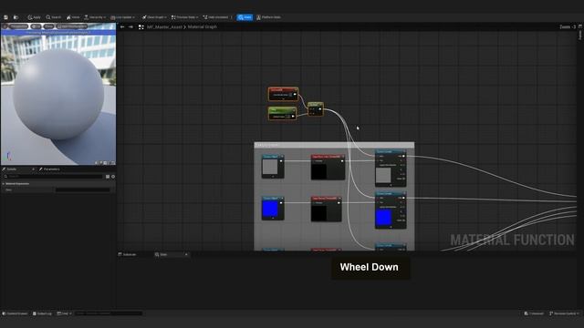Navigate back in the graph history

point(122,26)
